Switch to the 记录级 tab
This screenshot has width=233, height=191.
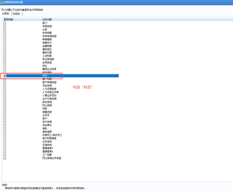click(6, 14)
